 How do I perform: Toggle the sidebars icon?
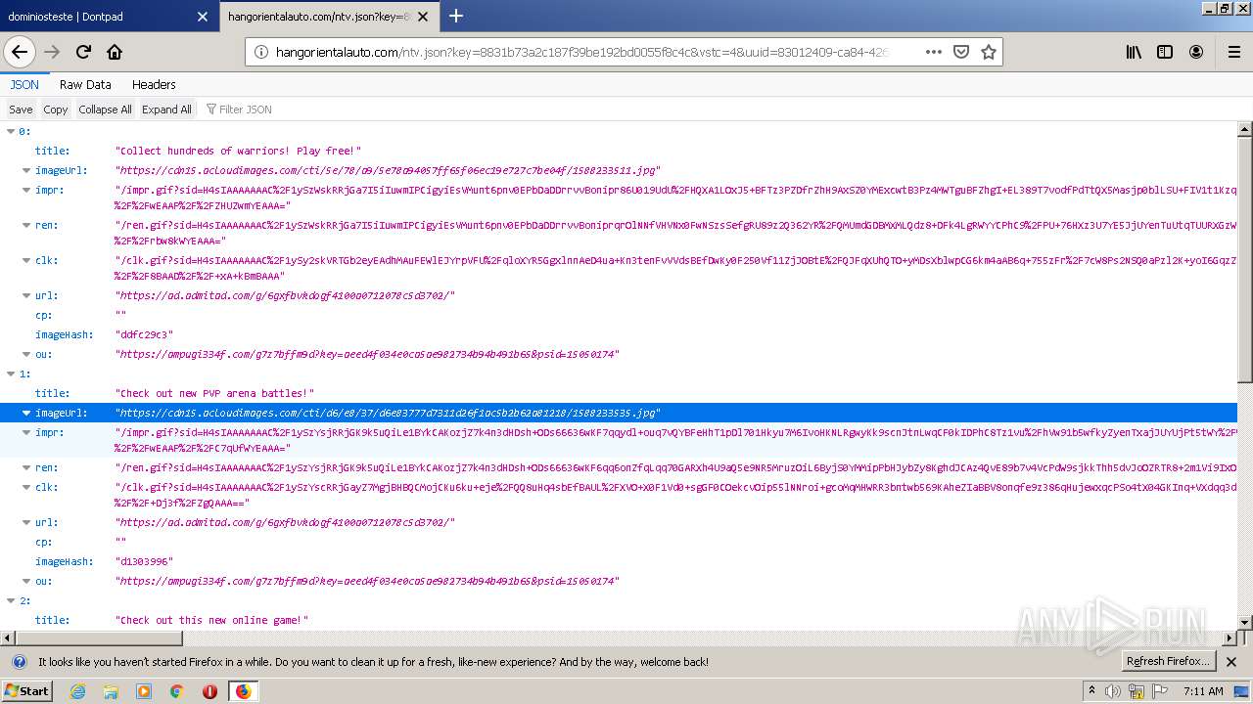pos(1165,52)
